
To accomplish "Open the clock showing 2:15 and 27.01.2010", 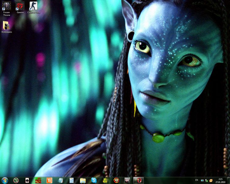I will point(220,181).
